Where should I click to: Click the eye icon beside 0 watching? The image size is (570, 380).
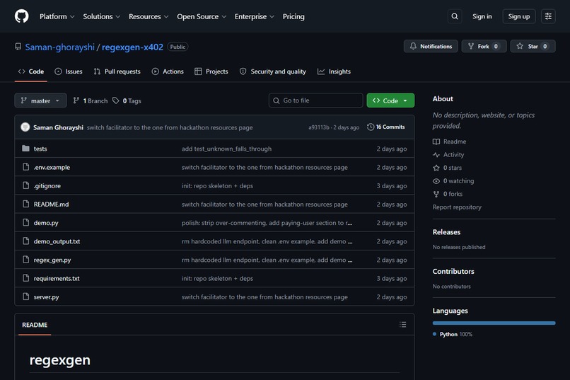436,180
